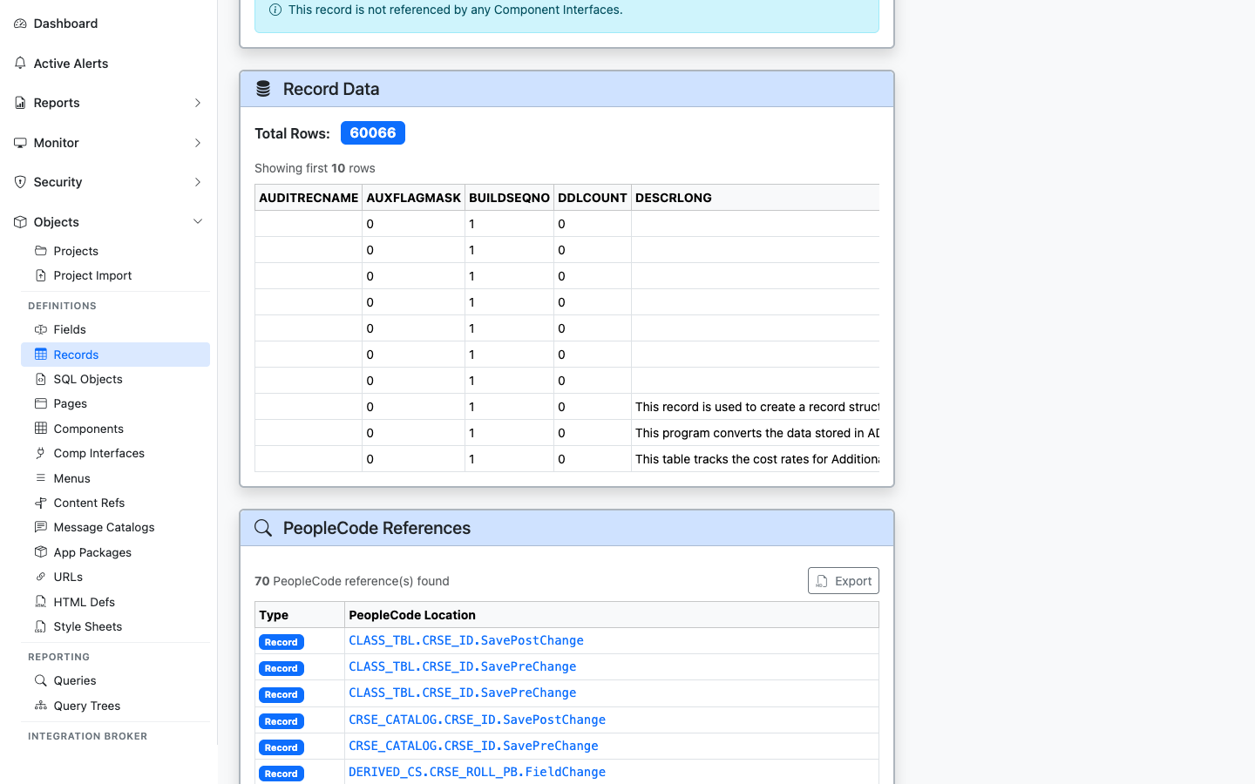
Task: Click the Record badge beside CLASS_TBL.CRSE_ID.SavePostChange
Action: click(x=282, y=642)
